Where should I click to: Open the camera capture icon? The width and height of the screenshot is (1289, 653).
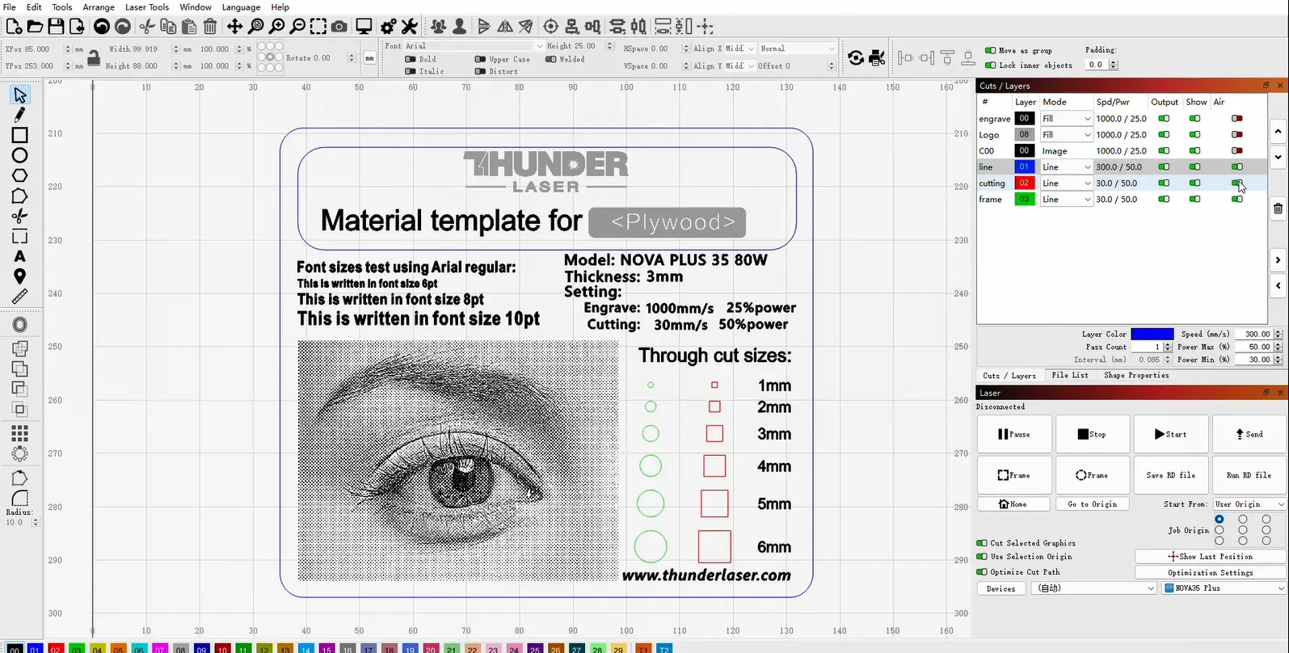click(339, 27)
